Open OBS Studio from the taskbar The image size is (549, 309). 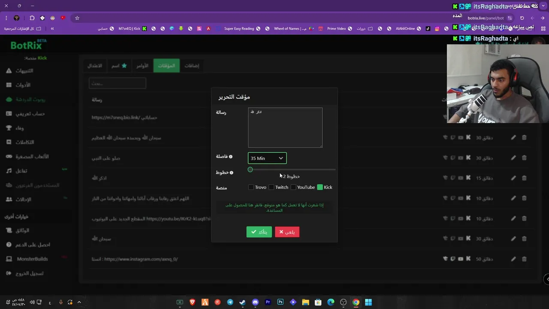click(343, 302)
